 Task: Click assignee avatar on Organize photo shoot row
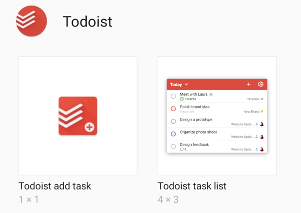(x=262, y=137)
